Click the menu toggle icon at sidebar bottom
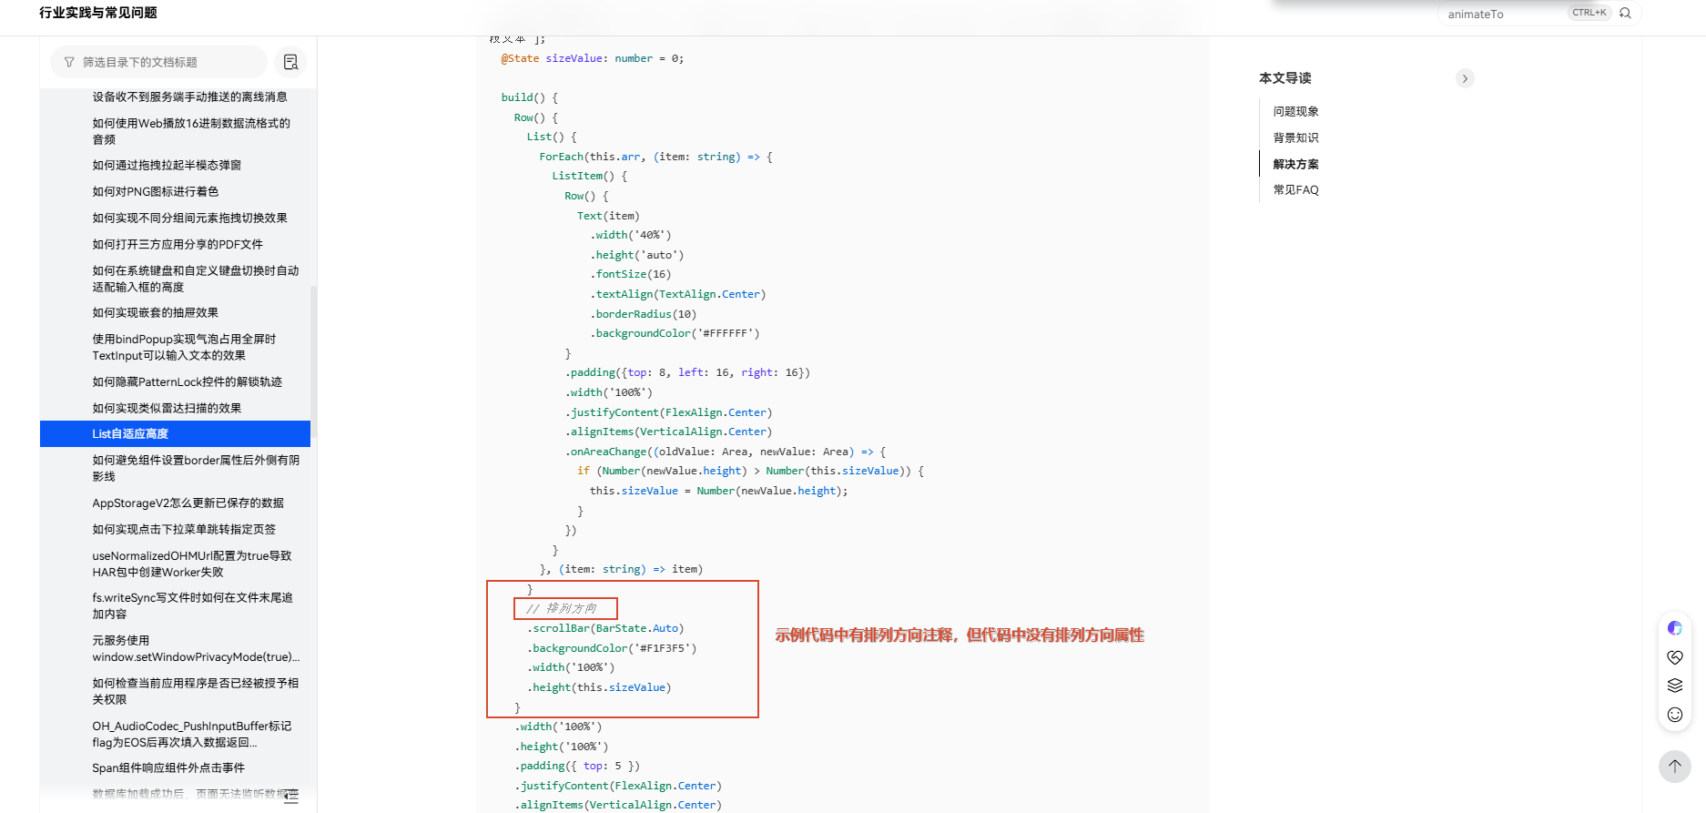1706x813 pixels. tap(290, 797)
